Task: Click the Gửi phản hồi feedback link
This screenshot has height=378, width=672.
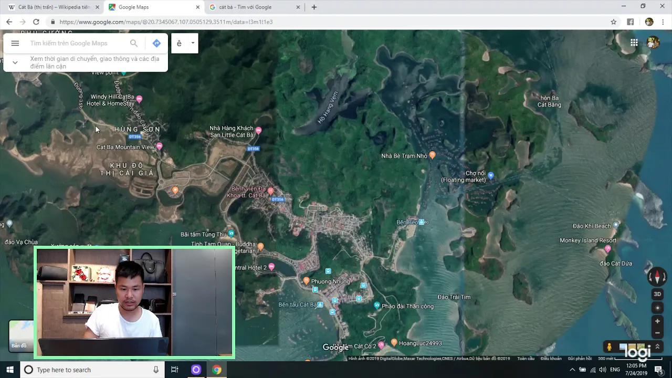Action: click(x=580, y=359)
